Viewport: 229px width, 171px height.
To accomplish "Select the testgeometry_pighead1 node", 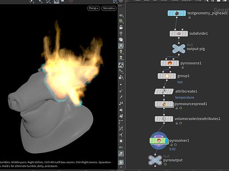I will point(177,13).
